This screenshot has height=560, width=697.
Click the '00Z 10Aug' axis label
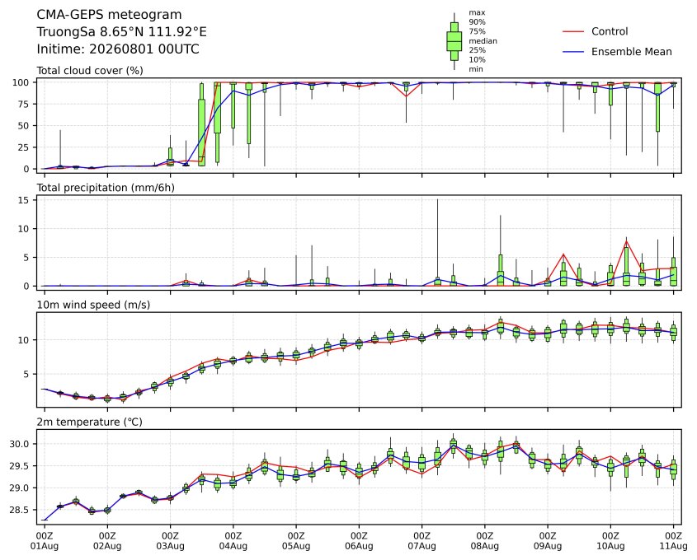[610, 541]
